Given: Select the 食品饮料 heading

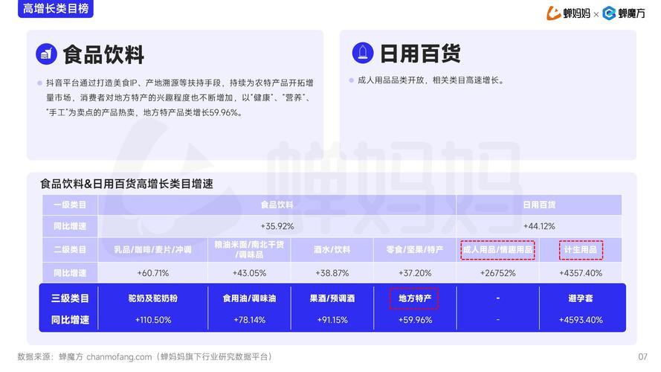Looking at the screenshot, I should 103,55.
